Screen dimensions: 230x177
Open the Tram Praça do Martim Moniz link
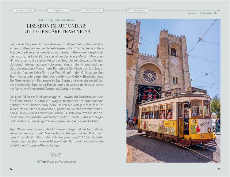tap(56, 162)
